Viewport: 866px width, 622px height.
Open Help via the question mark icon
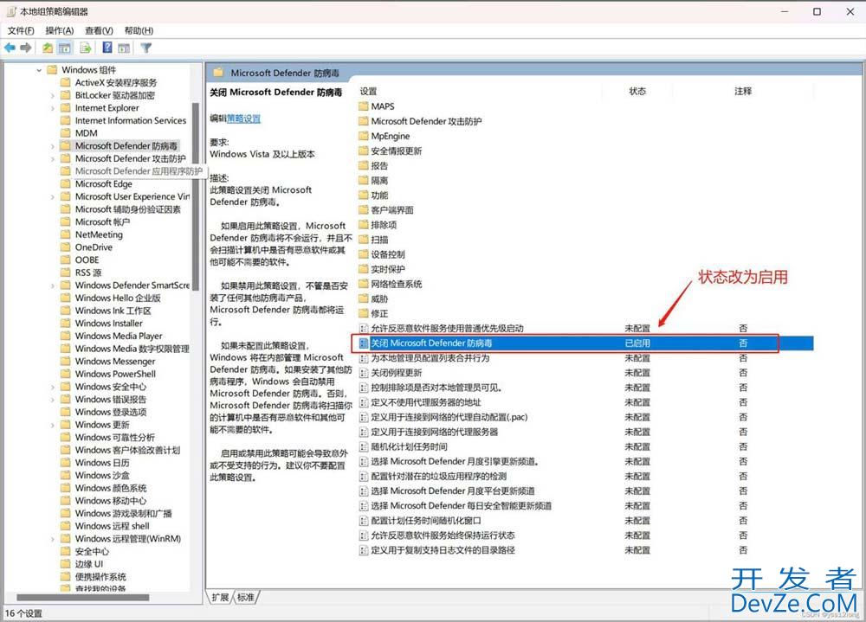[107, 48]
